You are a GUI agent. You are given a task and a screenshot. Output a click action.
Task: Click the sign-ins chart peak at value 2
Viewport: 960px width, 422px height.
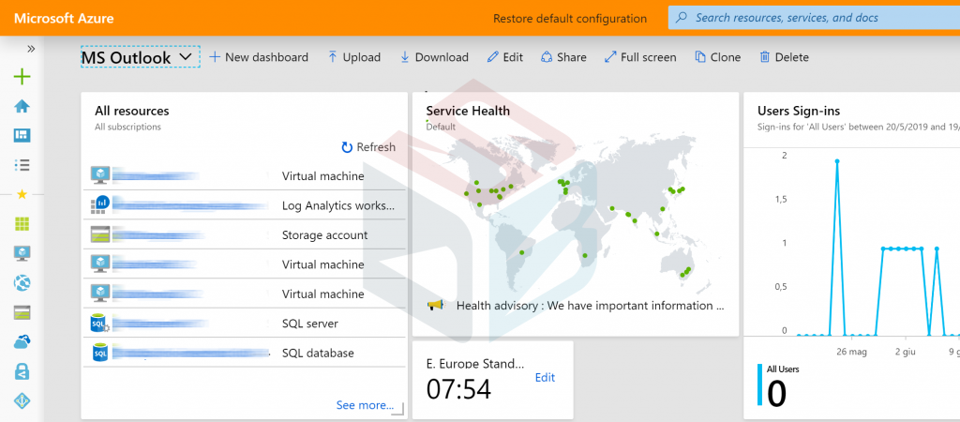pos(837,161)
